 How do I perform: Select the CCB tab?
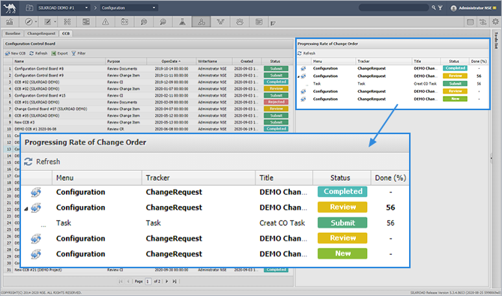coord(66,33)
